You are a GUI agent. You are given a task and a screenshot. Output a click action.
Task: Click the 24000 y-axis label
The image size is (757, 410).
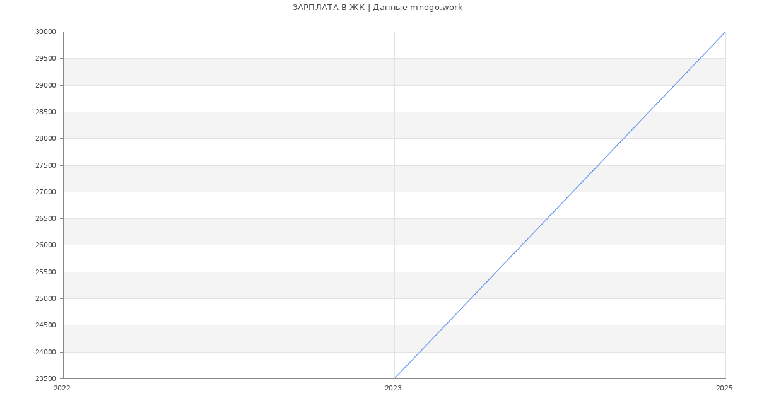(x=46, y=352)
